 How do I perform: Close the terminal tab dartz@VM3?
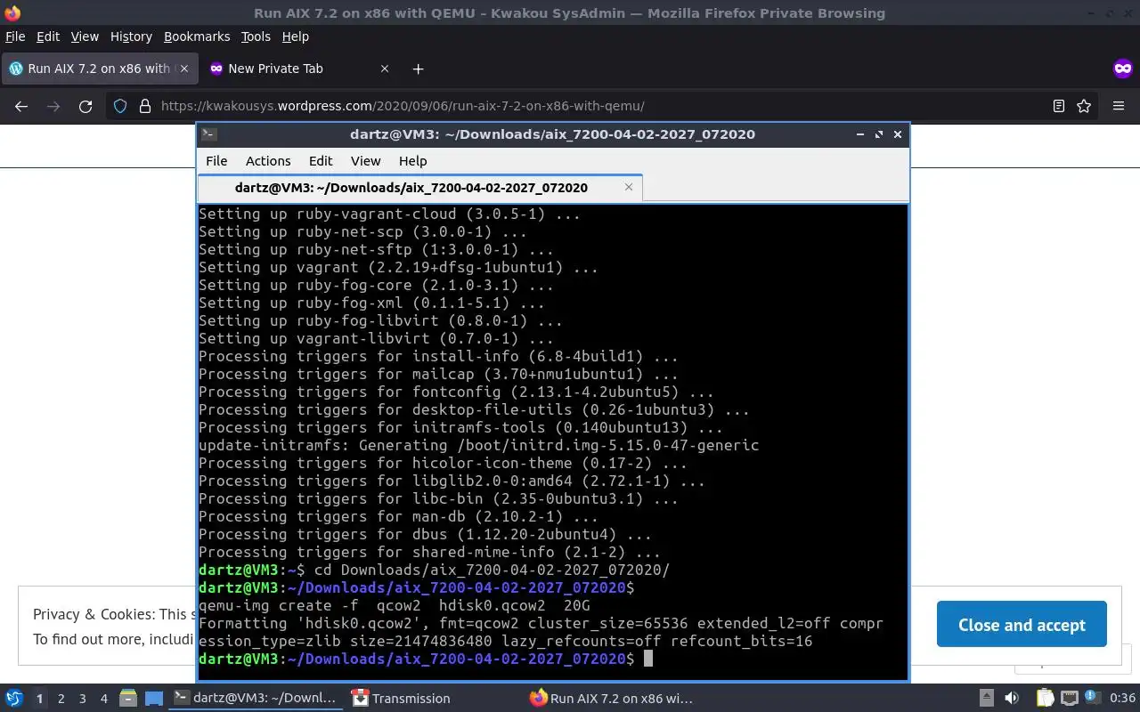pyautogui.click(x=629, y=187)
